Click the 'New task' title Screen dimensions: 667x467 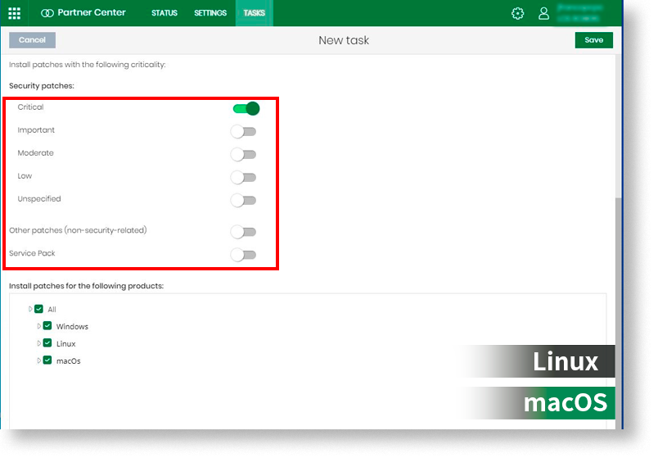click(x=344, y=40)
